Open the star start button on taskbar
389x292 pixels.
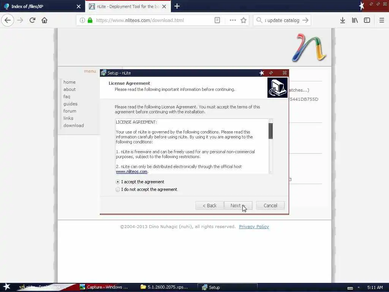pyautogui.click(x=6, y=287)
